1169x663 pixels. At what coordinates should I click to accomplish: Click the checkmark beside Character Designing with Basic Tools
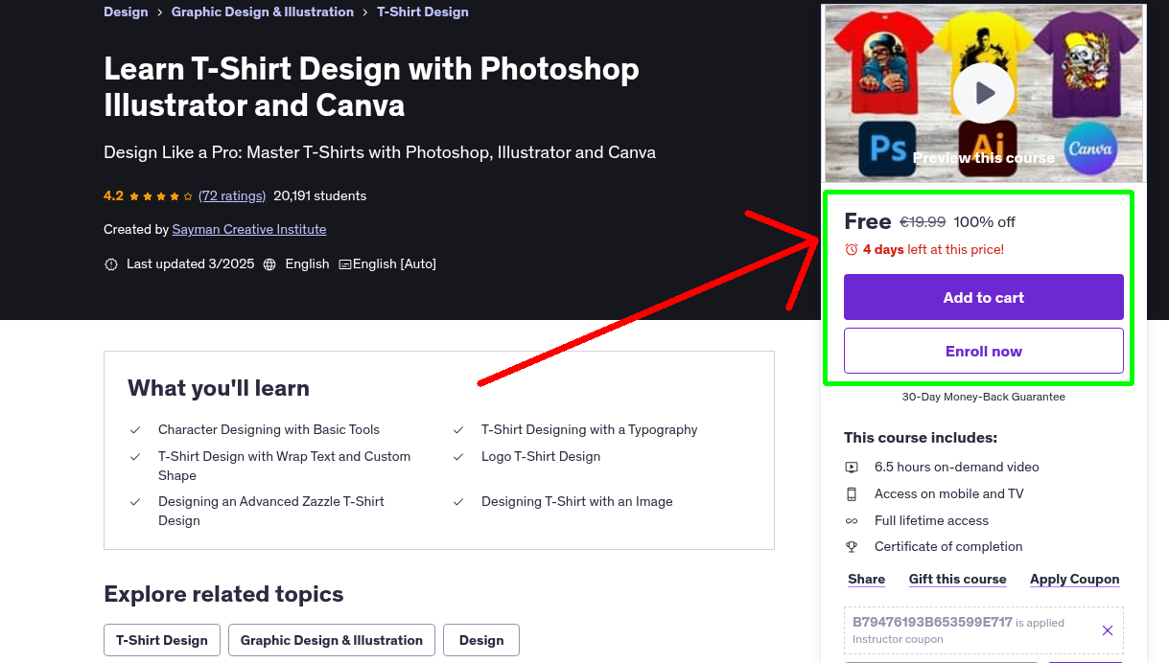tap(136, 430)
